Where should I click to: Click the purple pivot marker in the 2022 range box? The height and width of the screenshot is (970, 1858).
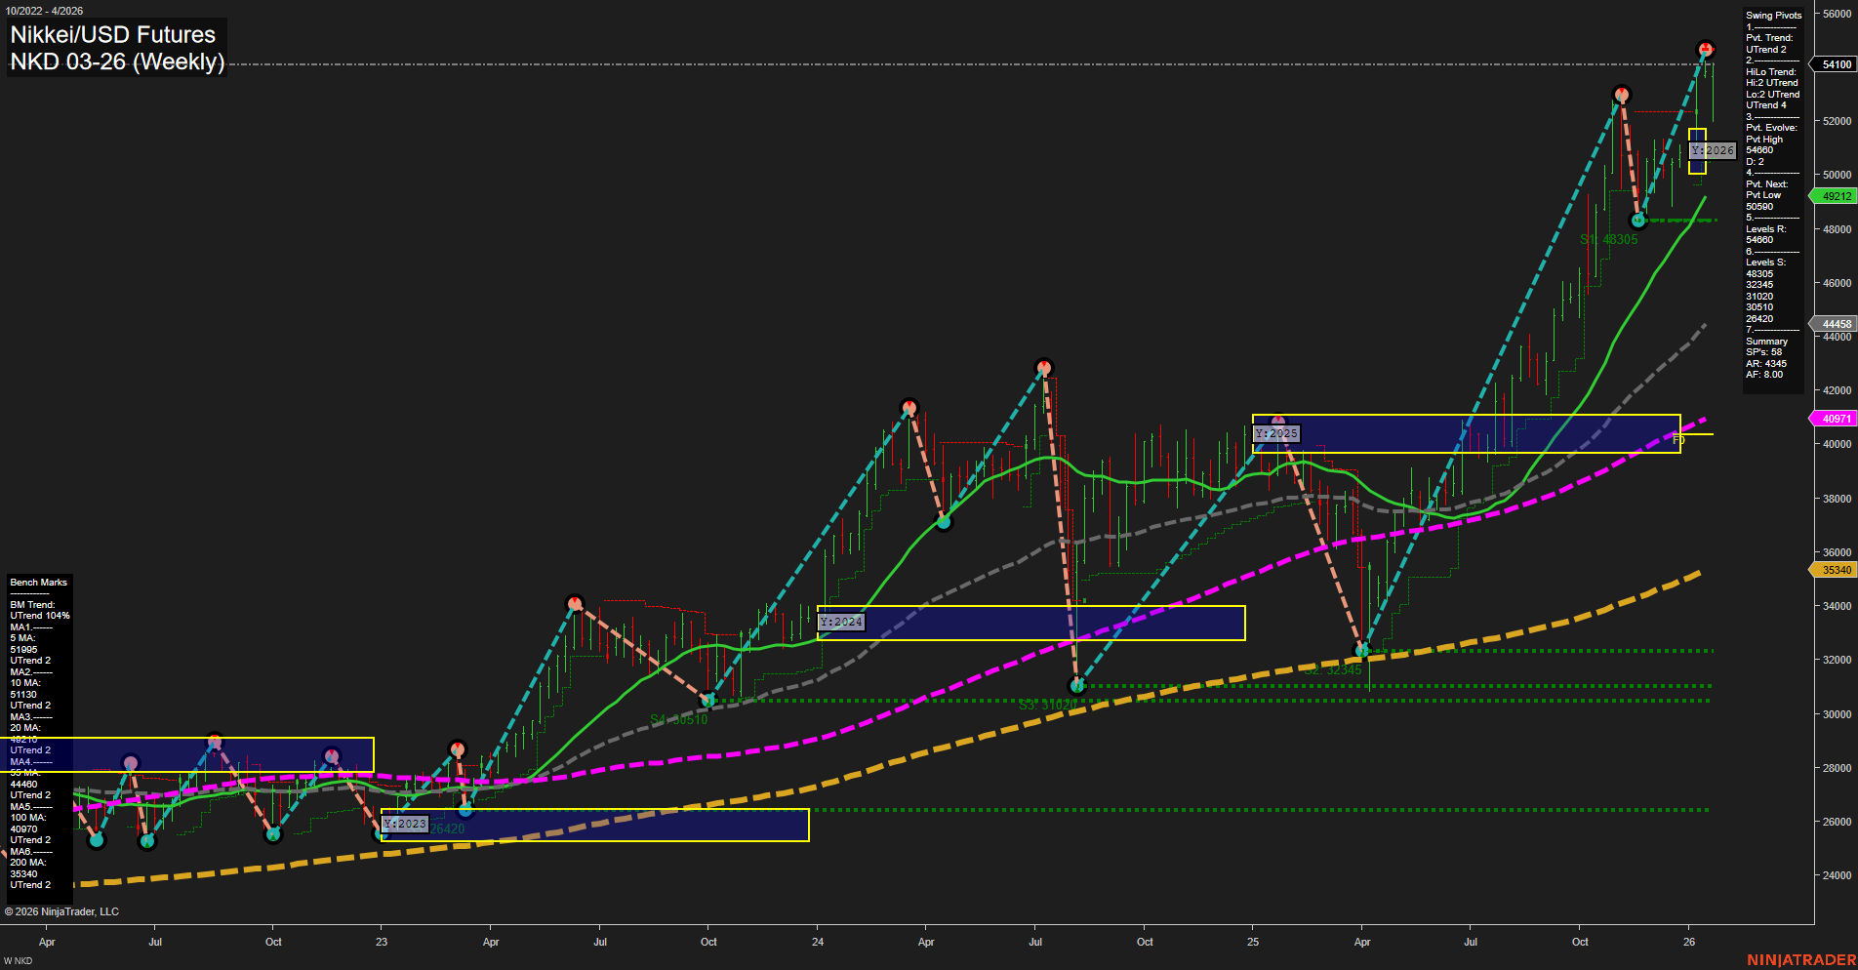coord(130,760)
